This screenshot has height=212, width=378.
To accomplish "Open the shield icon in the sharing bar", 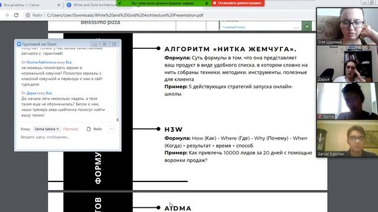I will click(207, 4).
